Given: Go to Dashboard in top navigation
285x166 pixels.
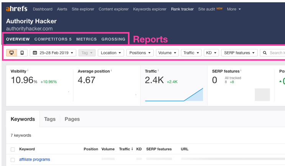Looking at the screenshot, I should tap(43, 9).
